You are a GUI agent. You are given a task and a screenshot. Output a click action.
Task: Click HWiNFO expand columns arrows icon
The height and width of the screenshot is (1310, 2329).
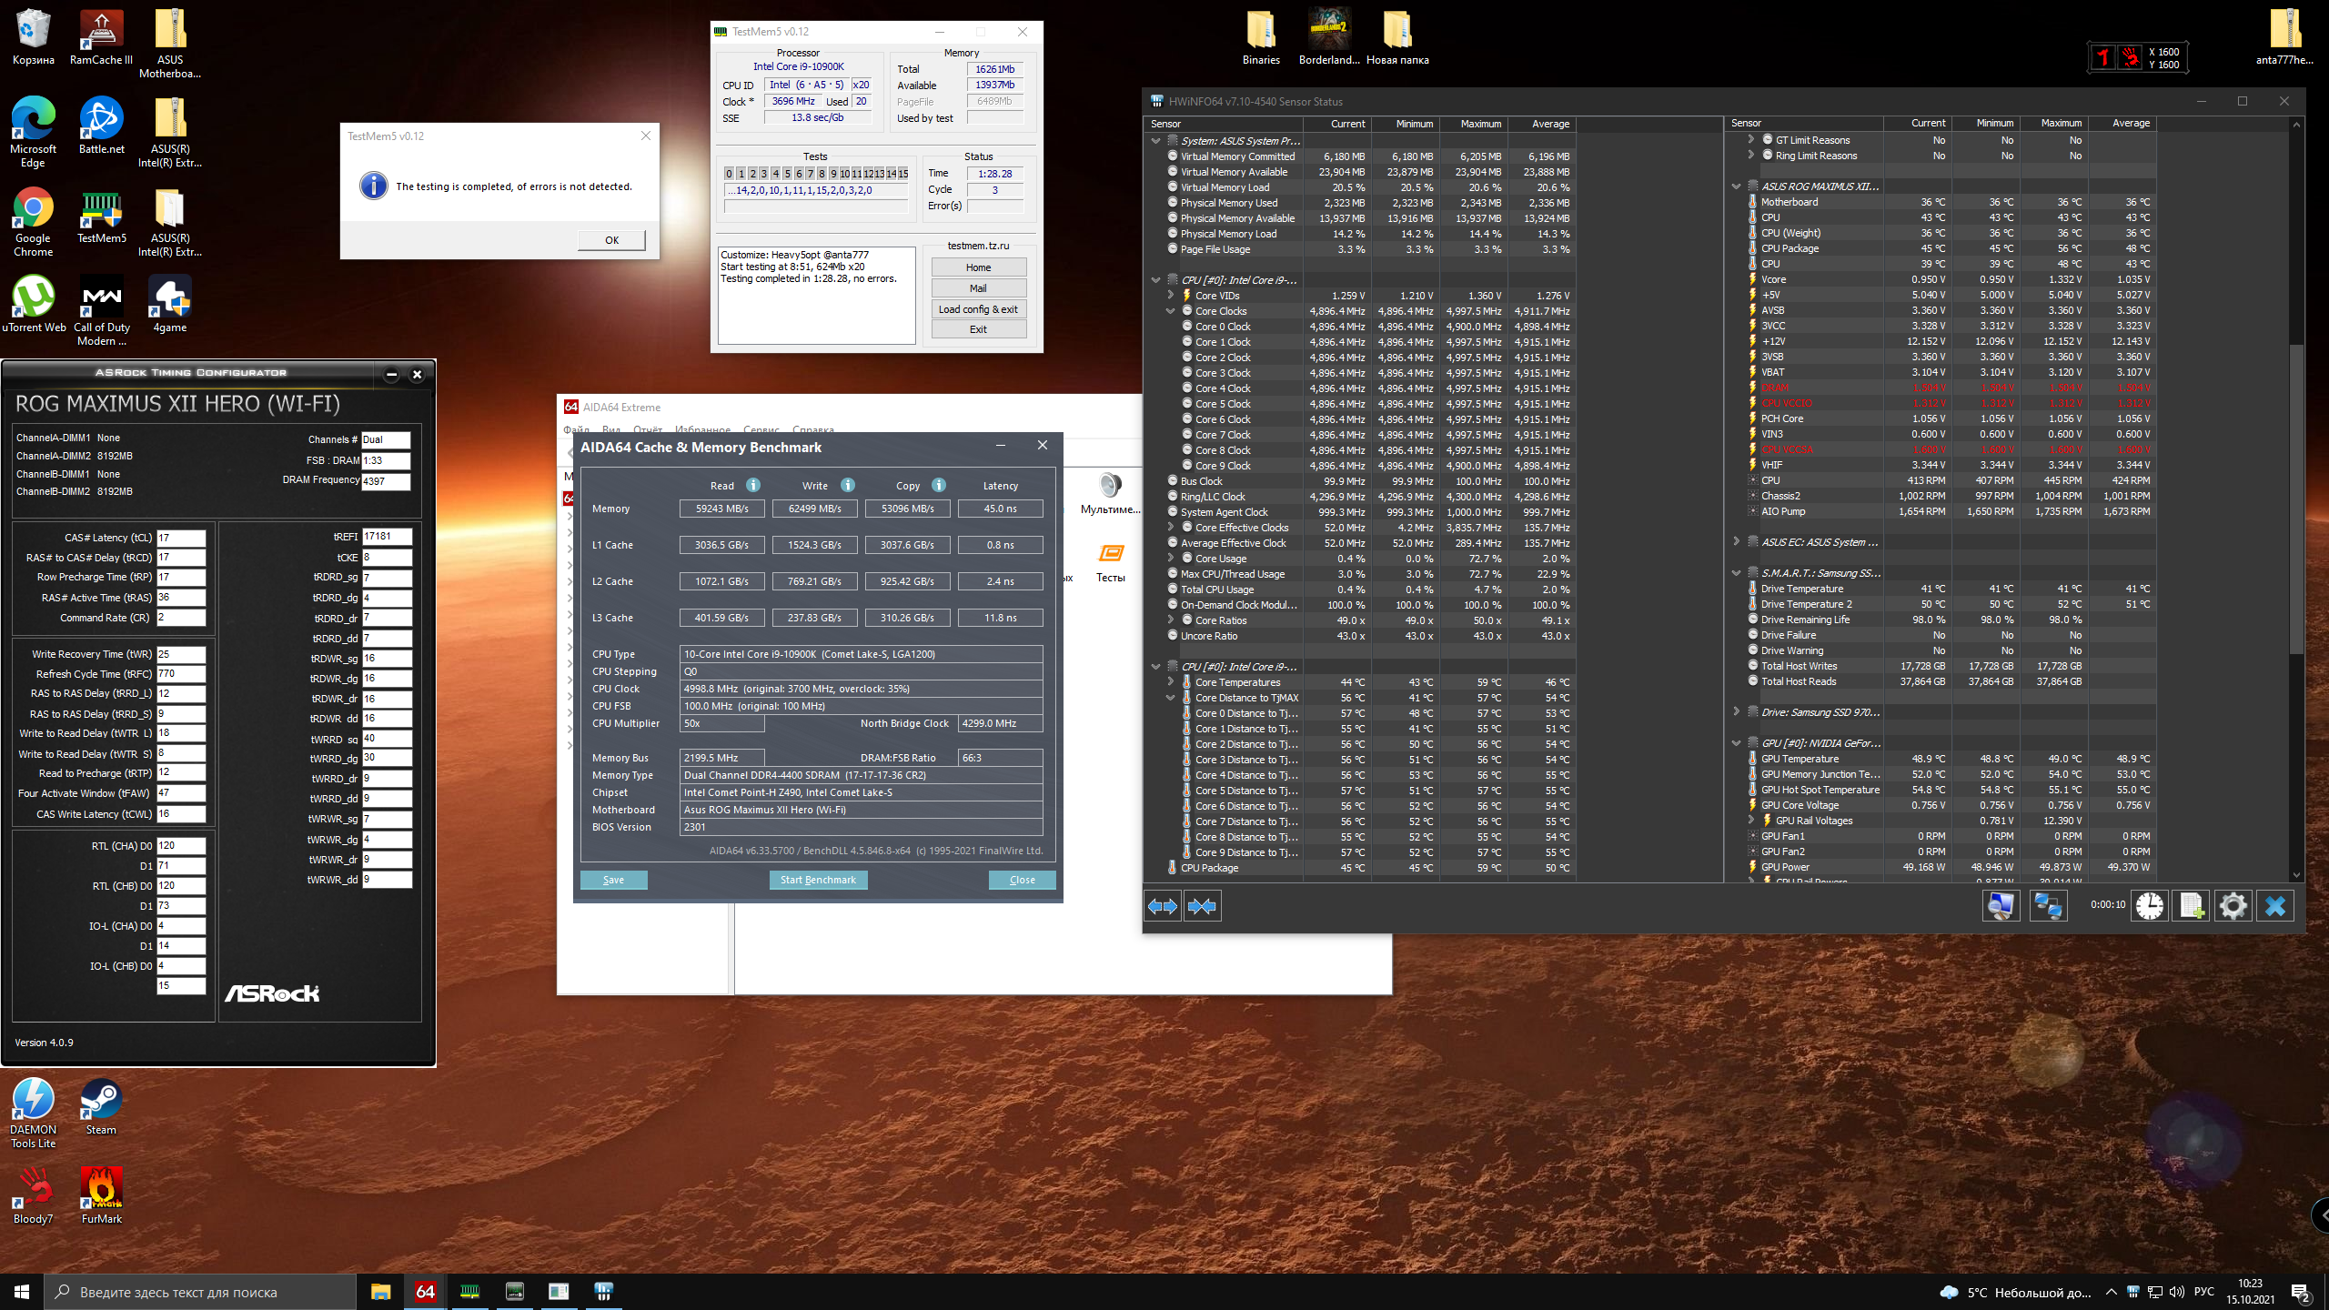[x=1163, y=906]
